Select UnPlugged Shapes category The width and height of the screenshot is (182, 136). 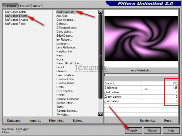pyautogui.click(x=16, y=20)
